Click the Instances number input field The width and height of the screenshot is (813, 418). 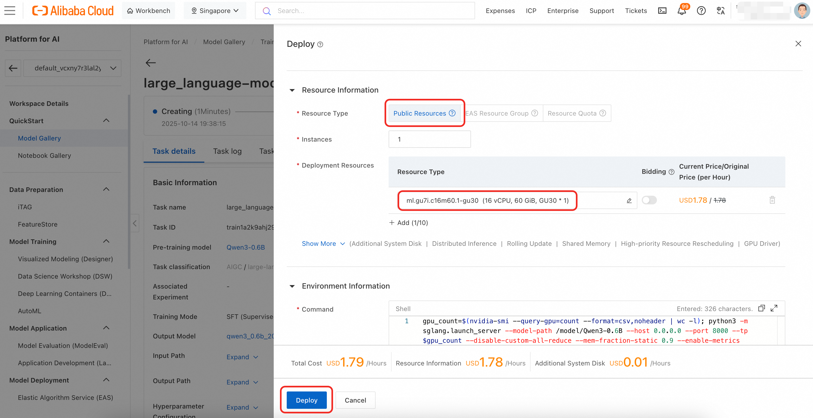(429, 139)
